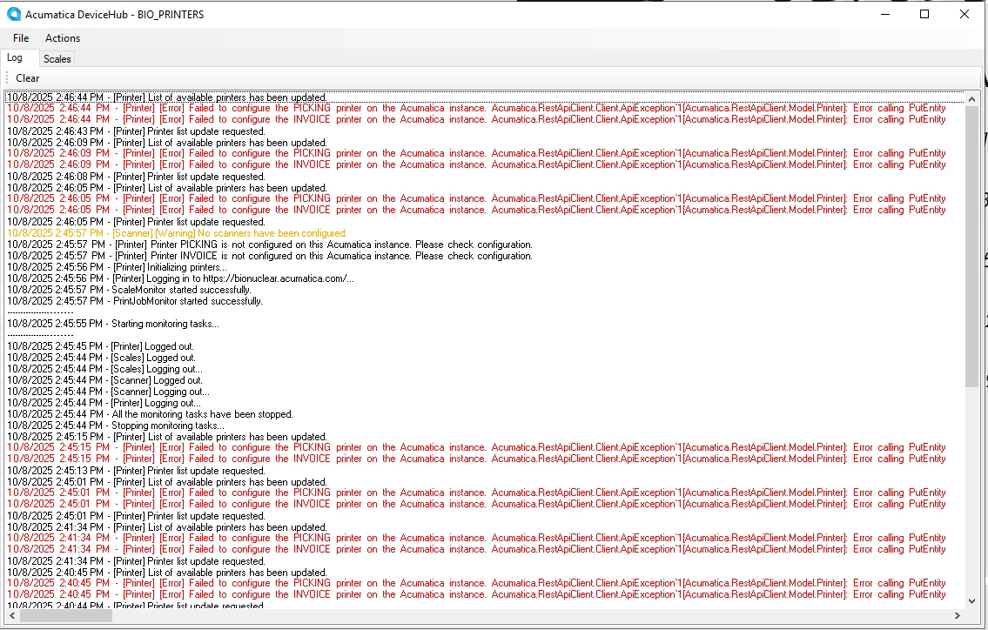This screenshot has height=630, width=988.
Task: Select the 2:40:45 PM INVOICE printer error line
Action: point(476,595)
